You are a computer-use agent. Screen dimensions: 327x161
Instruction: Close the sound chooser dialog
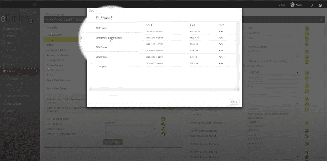(234, 102)
